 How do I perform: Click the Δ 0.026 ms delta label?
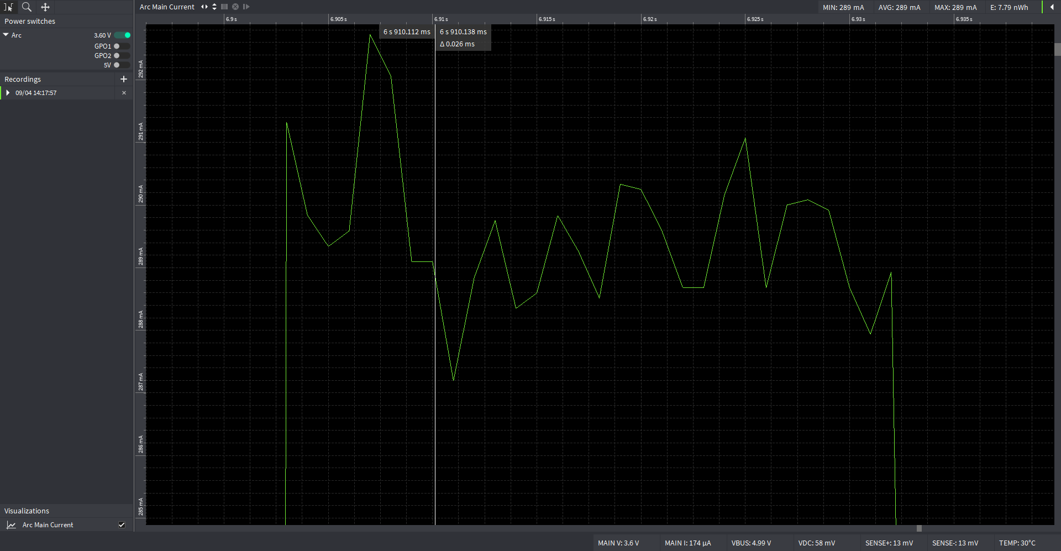tap(457, 44)
